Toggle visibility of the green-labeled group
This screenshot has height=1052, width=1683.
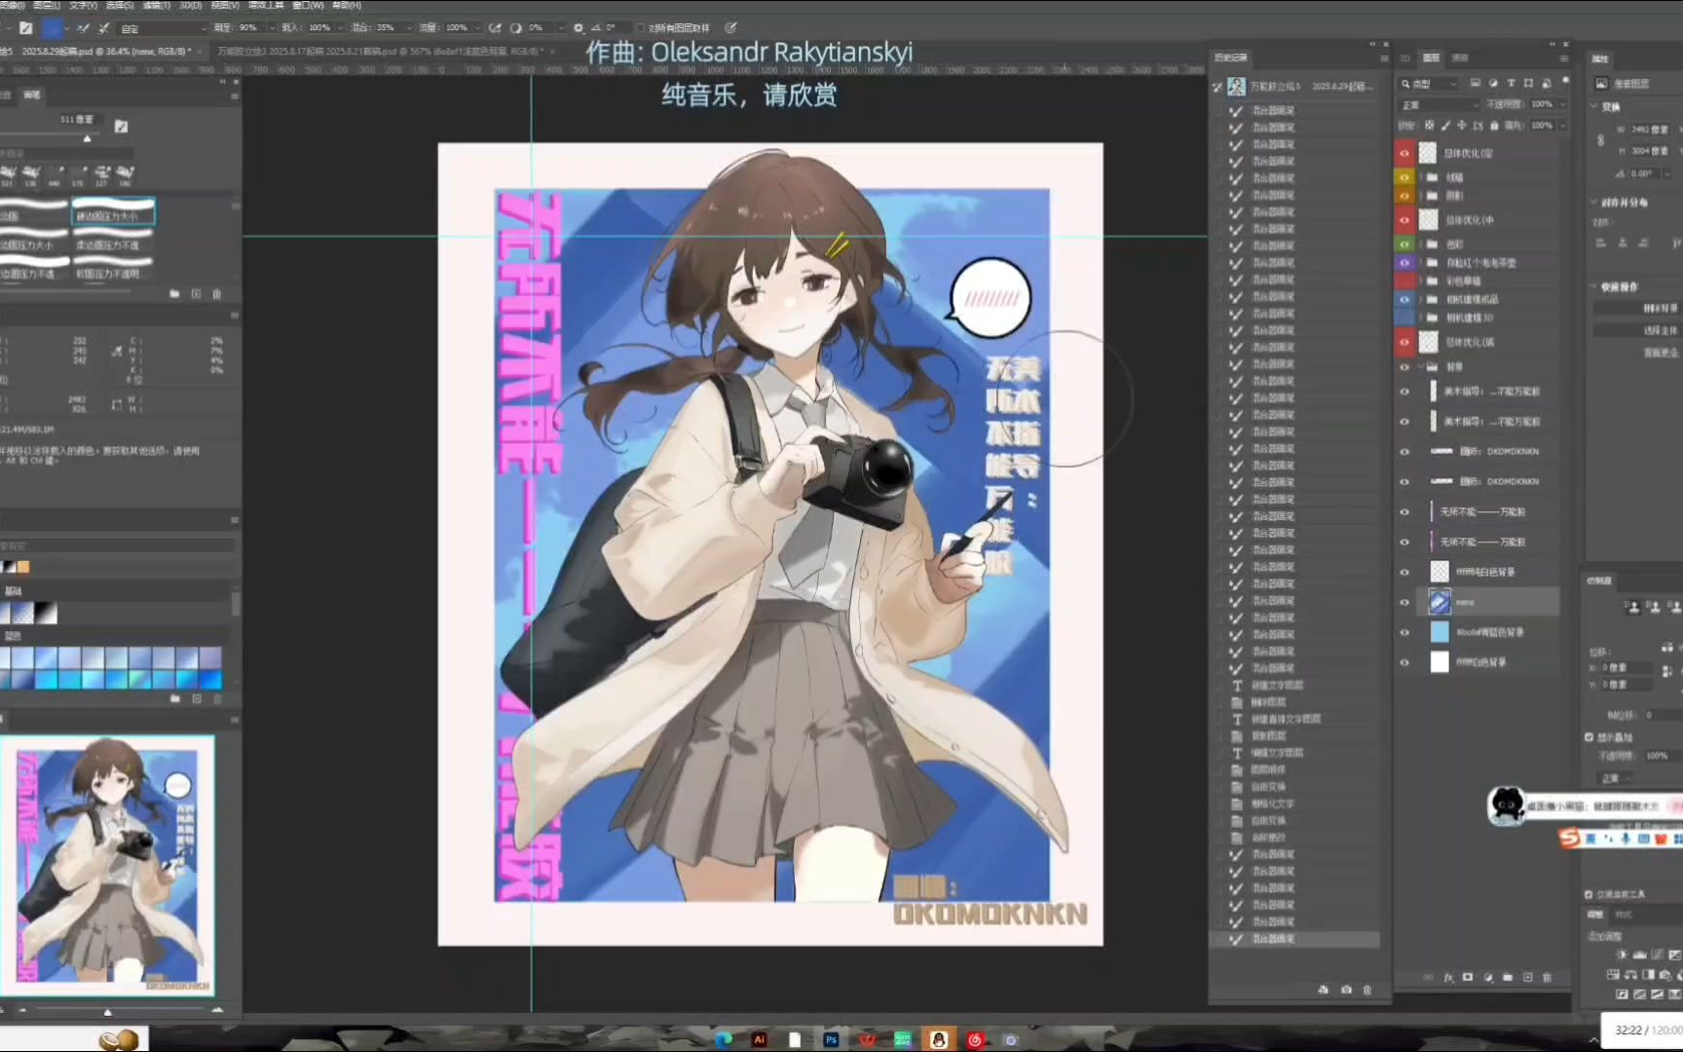coord(1404,244)
